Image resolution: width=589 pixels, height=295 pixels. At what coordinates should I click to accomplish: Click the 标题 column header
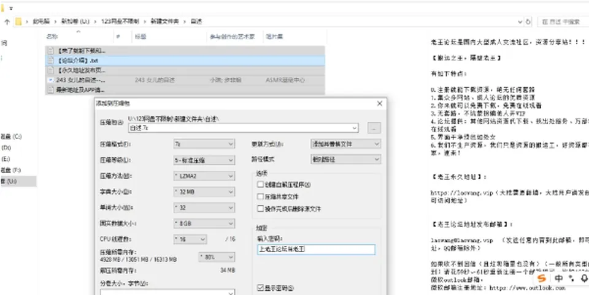point(141,37)
